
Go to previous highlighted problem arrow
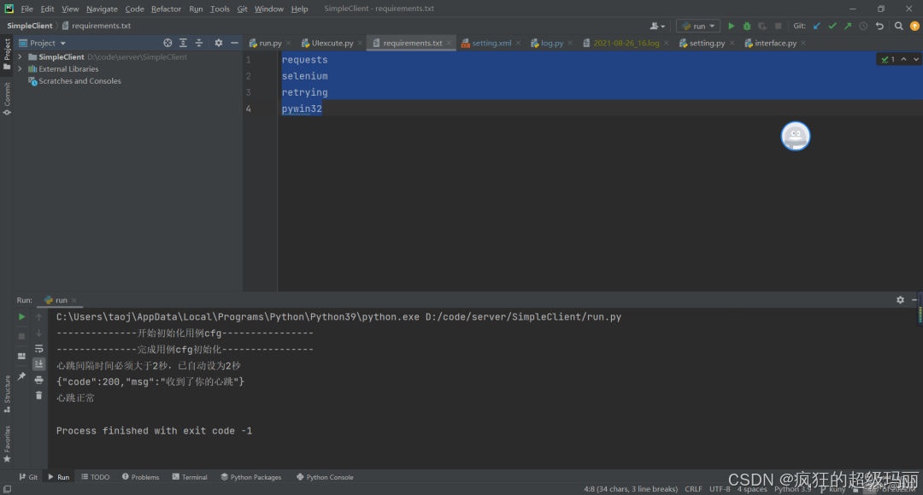[903, 59]
